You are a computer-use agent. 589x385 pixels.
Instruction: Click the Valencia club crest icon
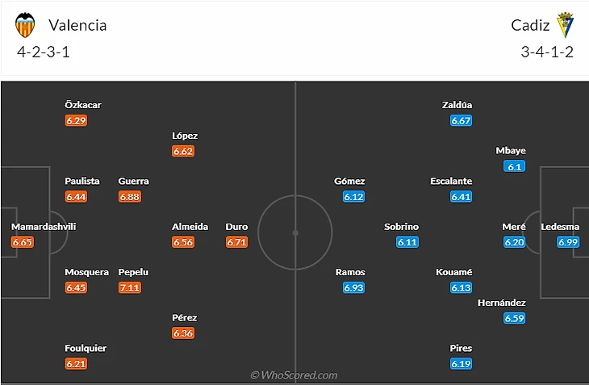point(25,25)
